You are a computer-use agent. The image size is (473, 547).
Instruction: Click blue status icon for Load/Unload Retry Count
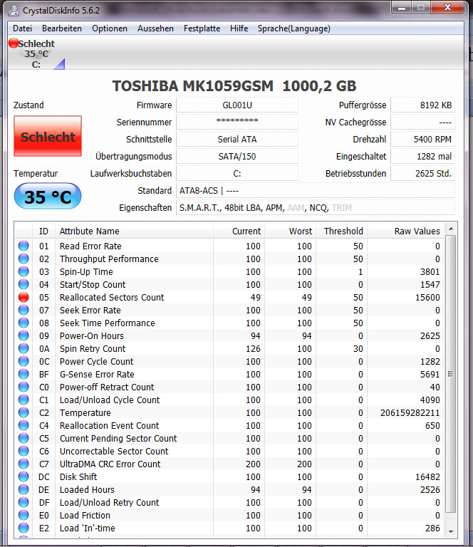coord(24,502)
